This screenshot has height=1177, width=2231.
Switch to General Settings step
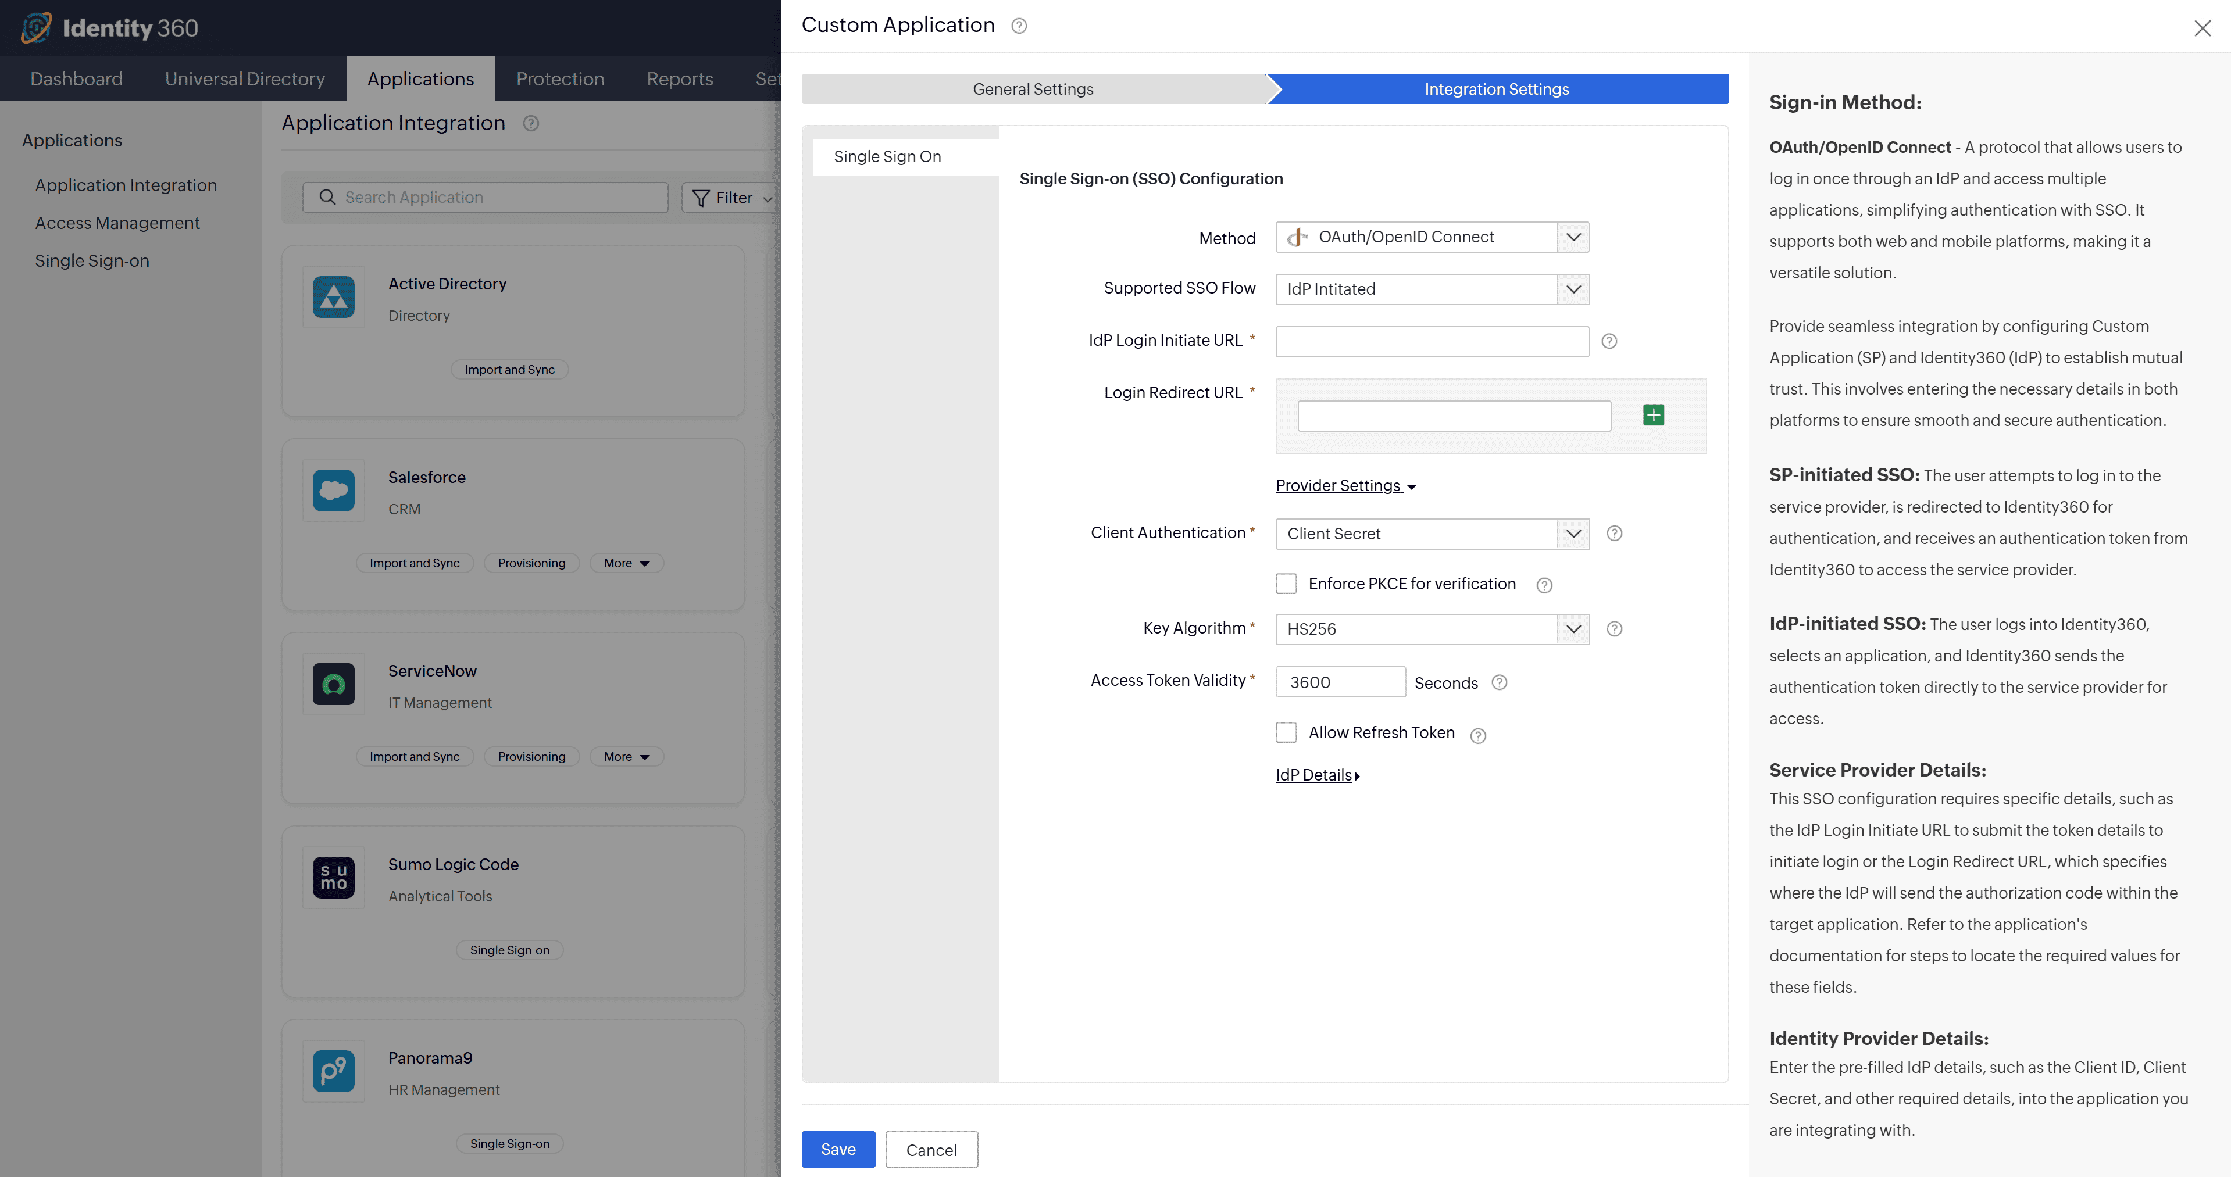point(1033,89)
